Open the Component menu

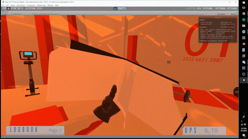click(x=31, y=5)
